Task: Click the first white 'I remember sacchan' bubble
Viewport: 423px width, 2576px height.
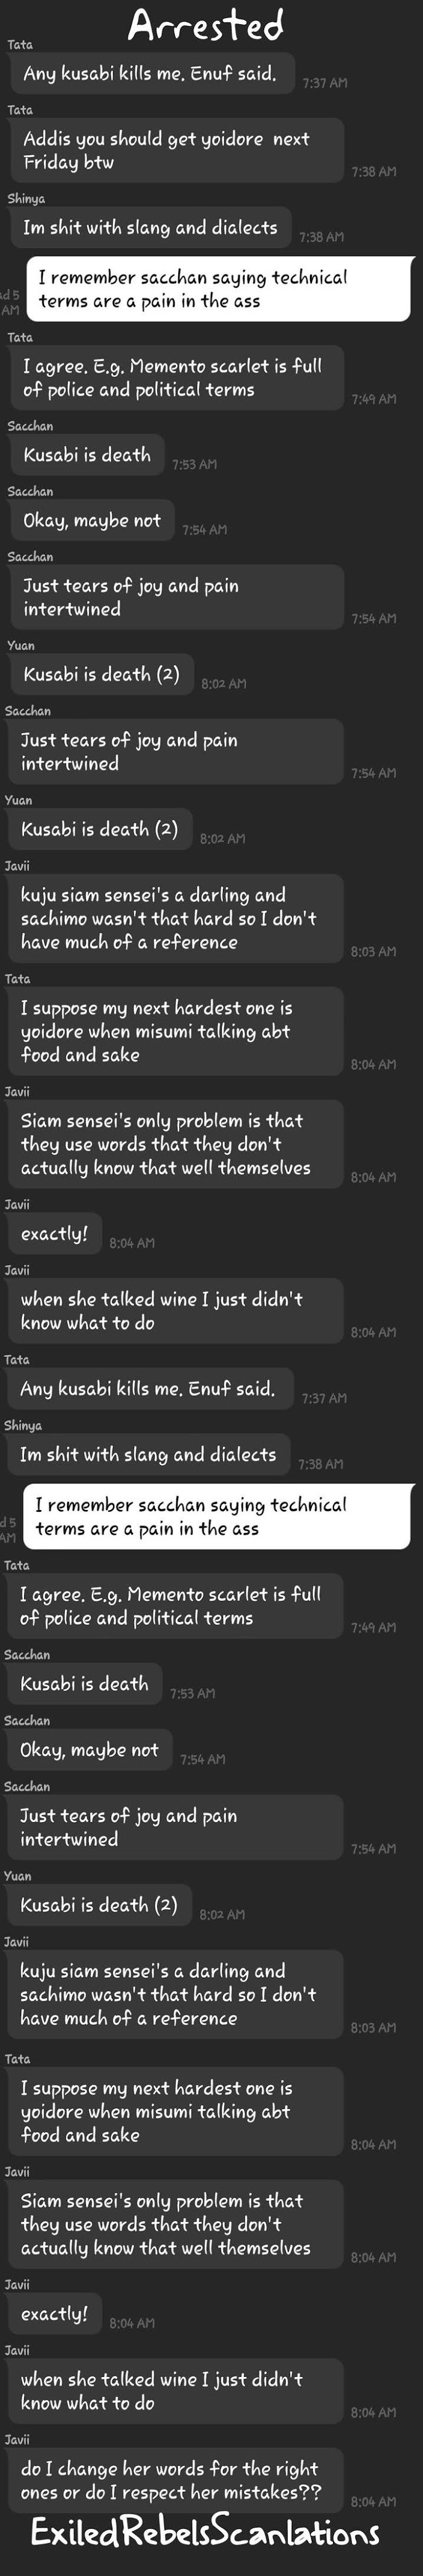Action: (x=217, y=289)
